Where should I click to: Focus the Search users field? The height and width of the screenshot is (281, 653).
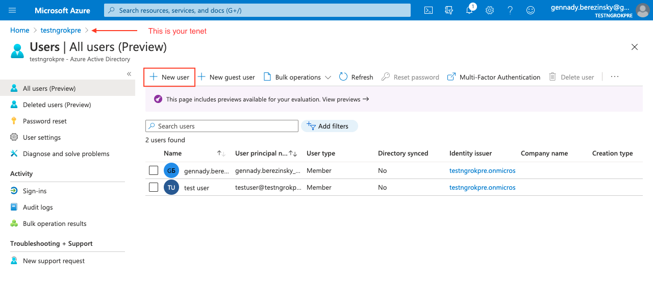click(x=222, y=126)
